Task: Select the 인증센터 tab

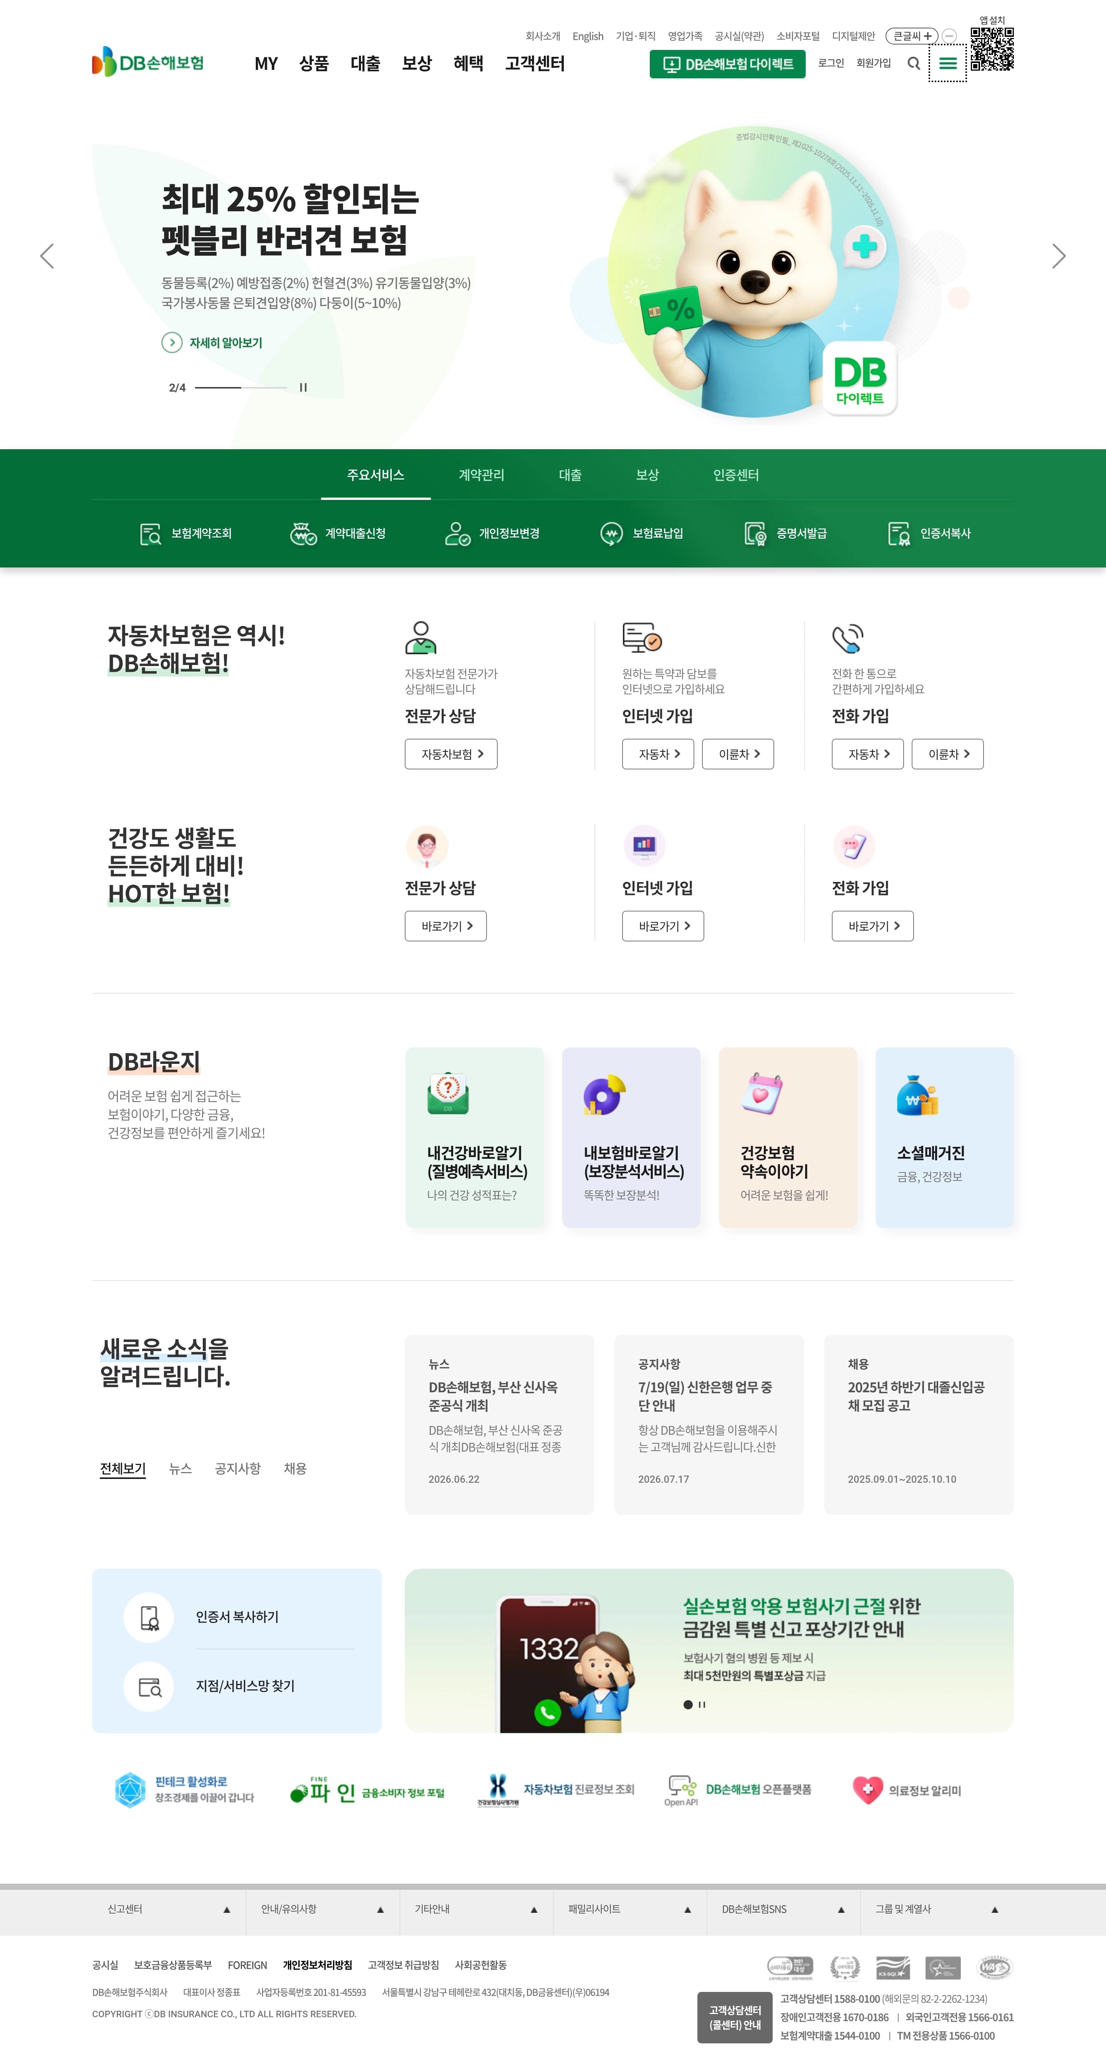Action: tap(736, 475)
